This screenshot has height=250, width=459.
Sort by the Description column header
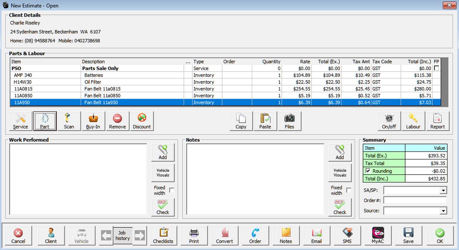(x=132, y=62)
